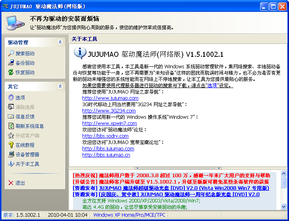This screenshot has width=289, height=221.
Task: Click the 2010-04-01 10:04 status bar entry
Action: pos(68,215)
